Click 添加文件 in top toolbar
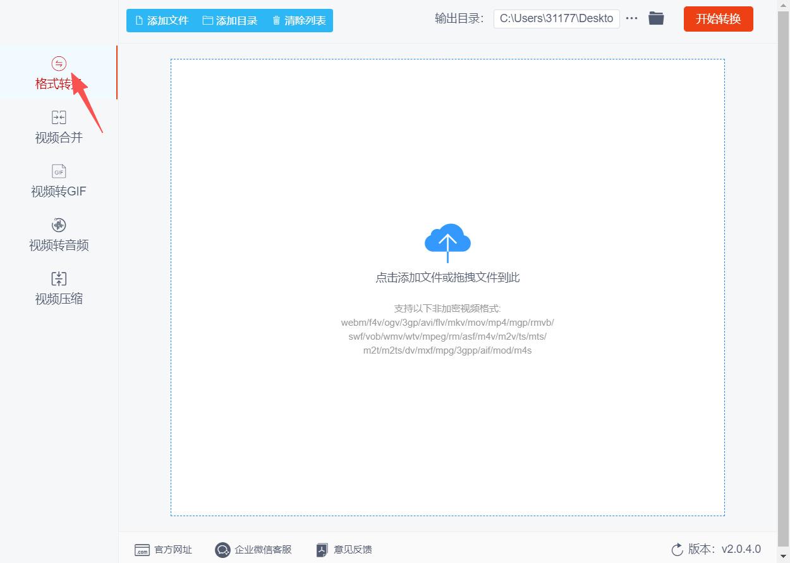The height and width of the screenshot is (563, 790). [x=162, y=20]
